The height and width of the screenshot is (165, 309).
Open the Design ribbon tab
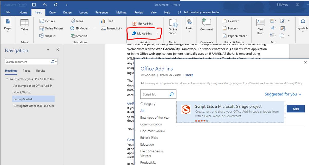point(67,12)
